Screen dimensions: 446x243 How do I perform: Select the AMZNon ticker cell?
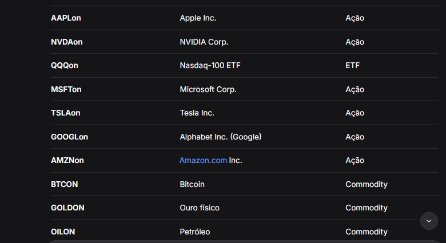click(67, 160)
